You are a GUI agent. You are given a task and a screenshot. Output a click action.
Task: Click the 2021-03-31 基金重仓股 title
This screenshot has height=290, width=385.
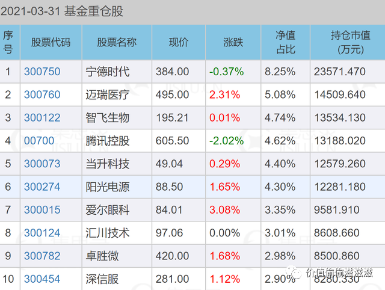tap(62, 11)
